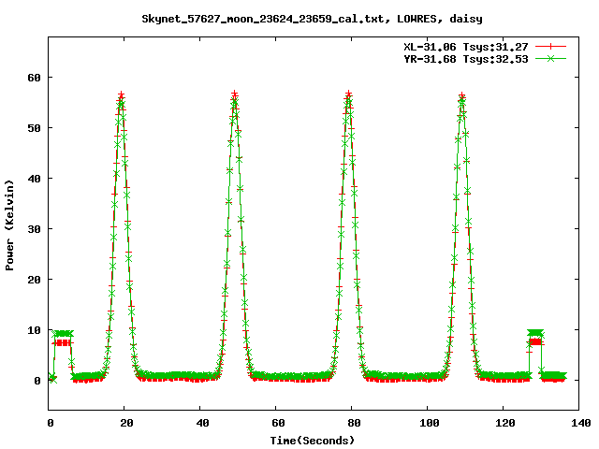
Task: Click the 40 tick label on the x-axis
Action: tap(201, 423)
